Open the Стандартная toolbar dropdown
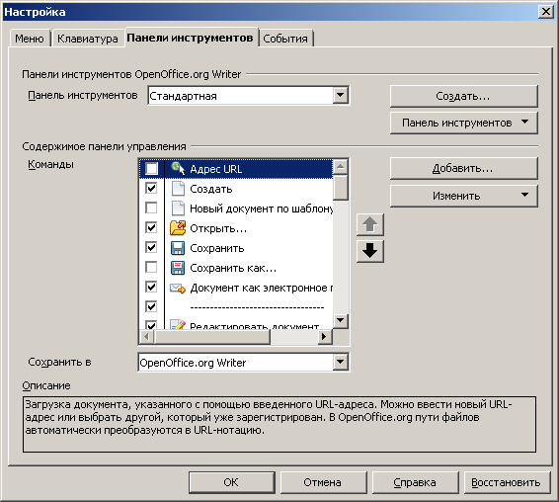Screen dimensions: 559x502 341,95
